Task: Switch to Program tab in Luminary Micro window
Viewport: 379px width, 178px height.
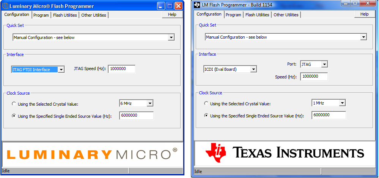Action: click(x=41, y=15)
